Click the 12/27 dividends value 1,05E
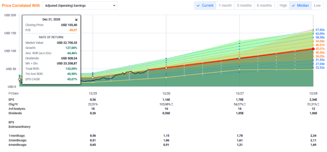 click(x=240, y=113)
